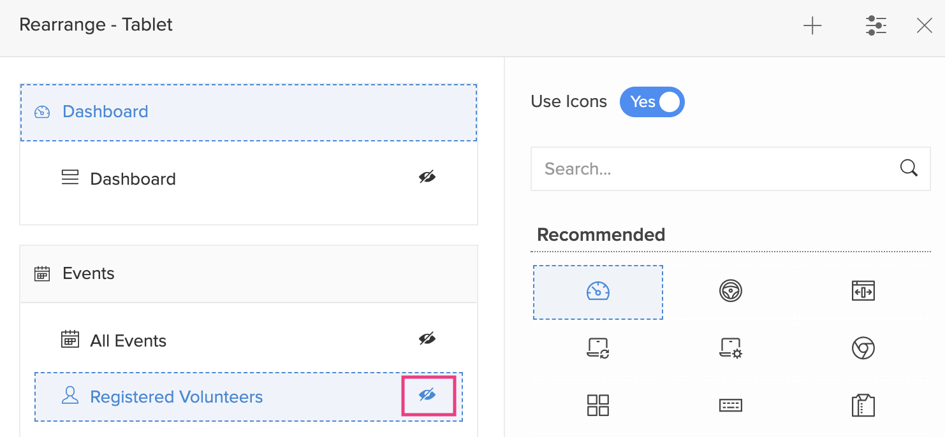
Task: Choose the steering wheel icon
Action: click(x=730, y=292)
